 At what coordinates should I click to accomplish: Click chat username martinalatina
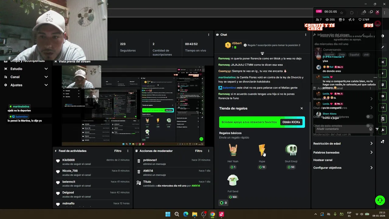(x=227, y=77)
